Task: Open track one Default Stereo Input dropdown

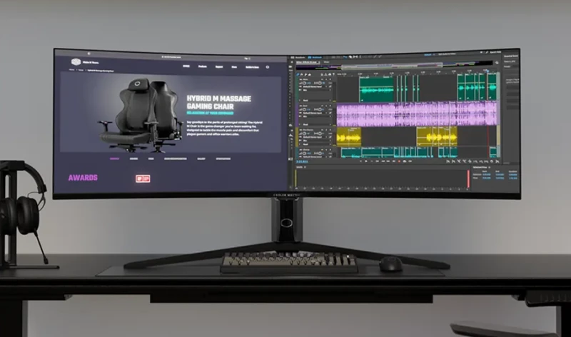Action: [313, 86]
